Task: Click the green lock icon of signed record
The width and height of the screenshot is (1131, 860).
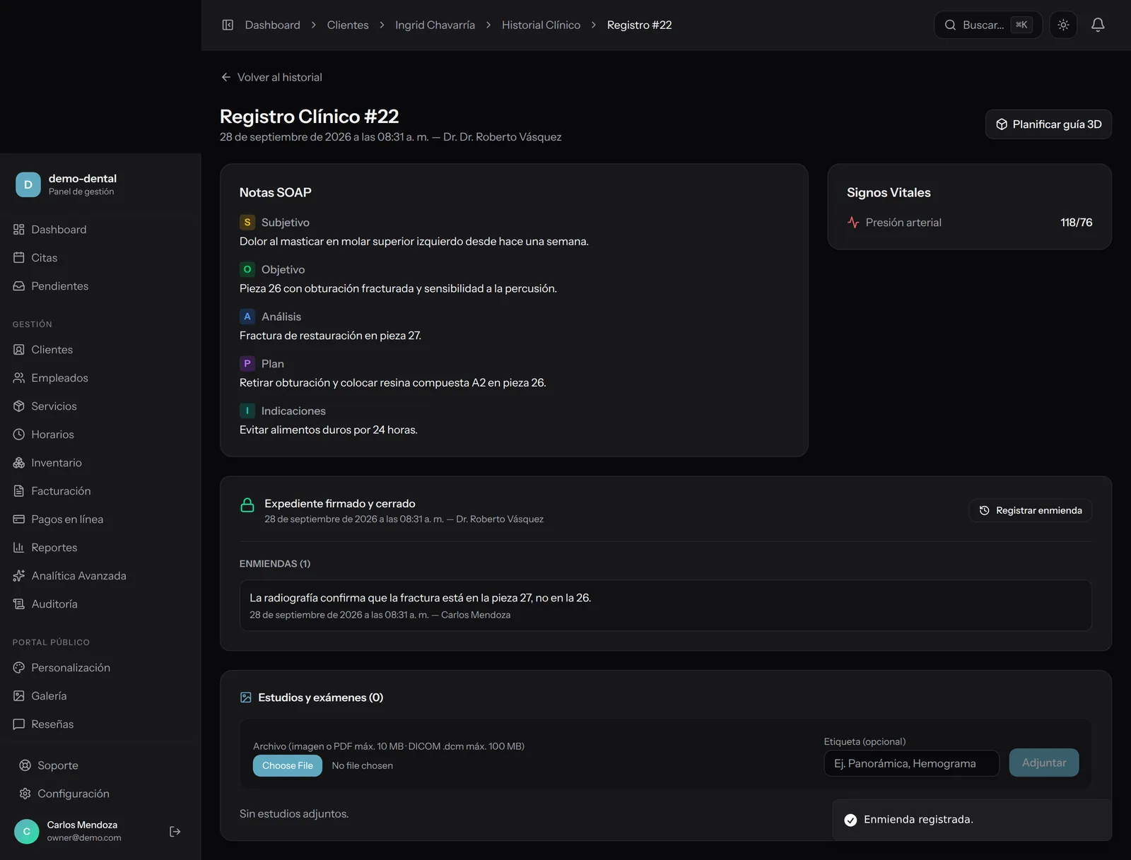Action: (x=247, y=505)
